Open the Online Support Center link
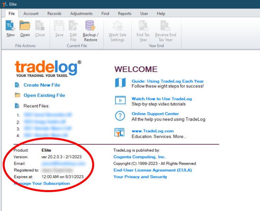 155,113
